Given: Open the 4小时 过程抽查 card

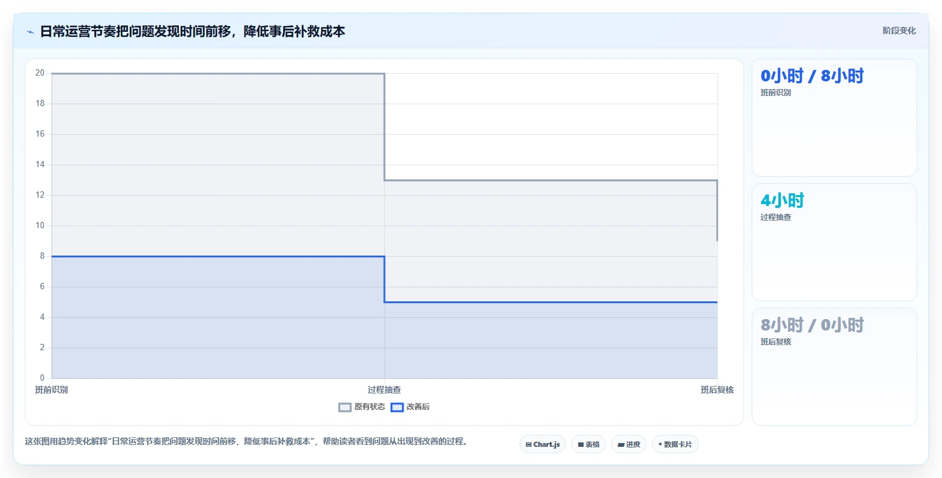Looking at the screenshot, I should (834, 242).
